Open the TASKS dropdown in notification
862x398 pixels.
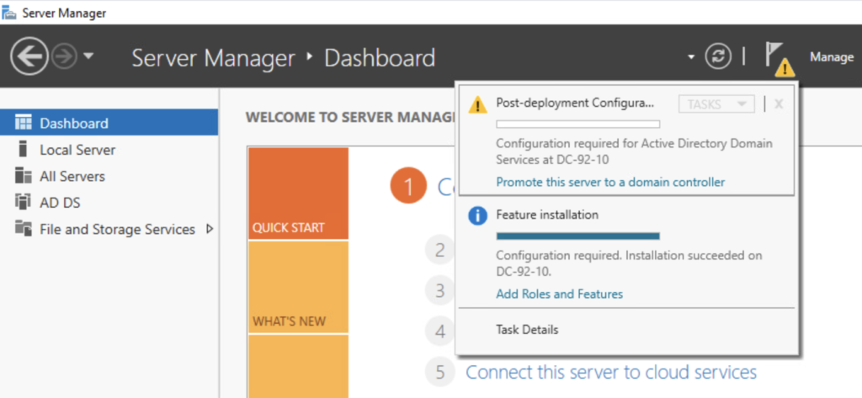[716, 103]
